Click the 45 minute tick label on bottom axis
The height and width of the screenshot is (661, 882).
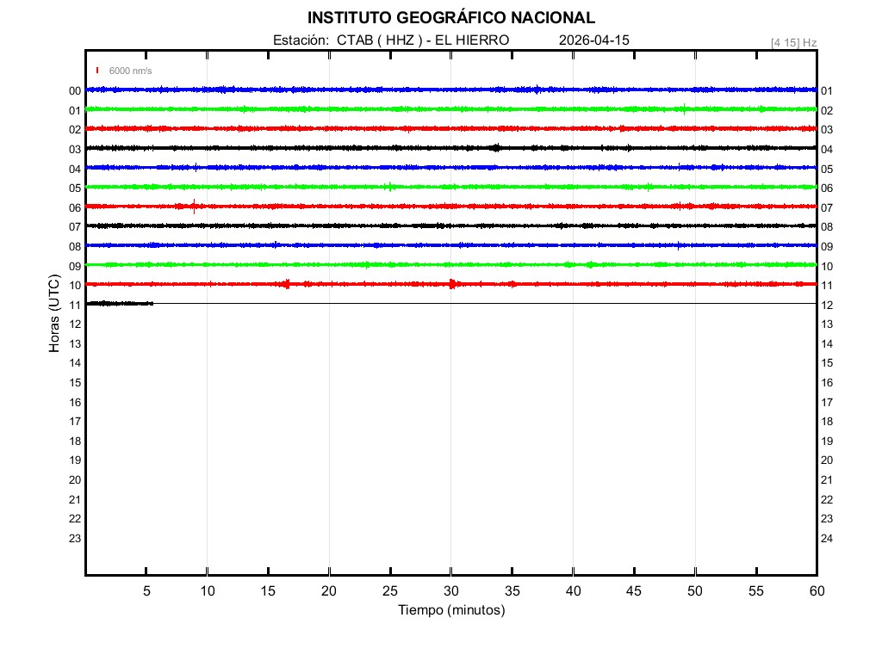point(634,590)
